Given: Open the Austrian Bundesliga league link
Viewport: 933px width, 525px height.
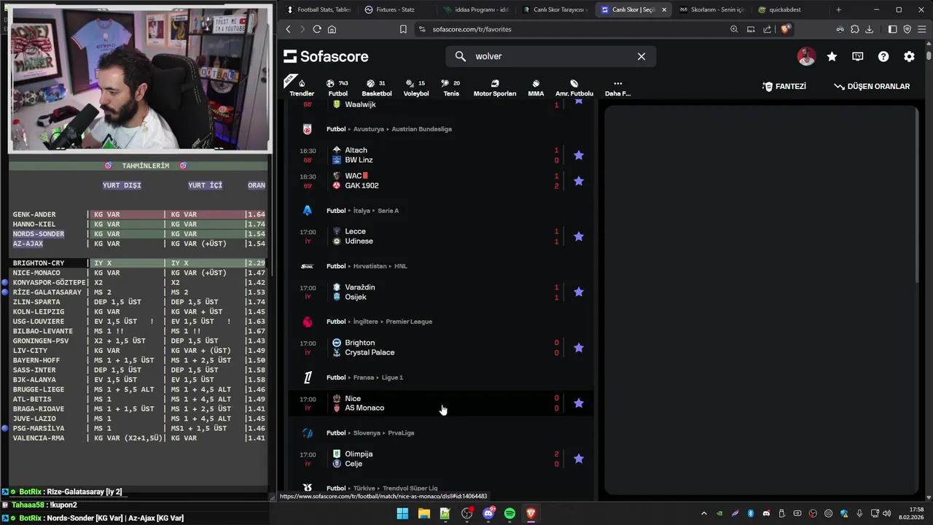Looking at the screenshot, I should click(x=421, y=129).
